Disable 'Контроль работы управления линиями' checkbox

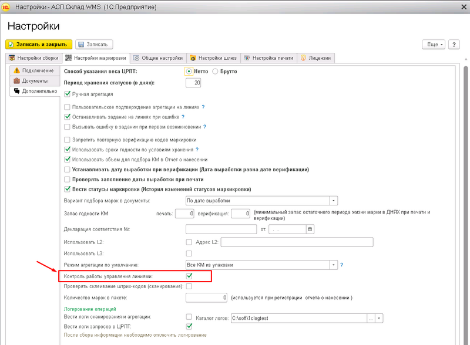click(x=189, y=276)
